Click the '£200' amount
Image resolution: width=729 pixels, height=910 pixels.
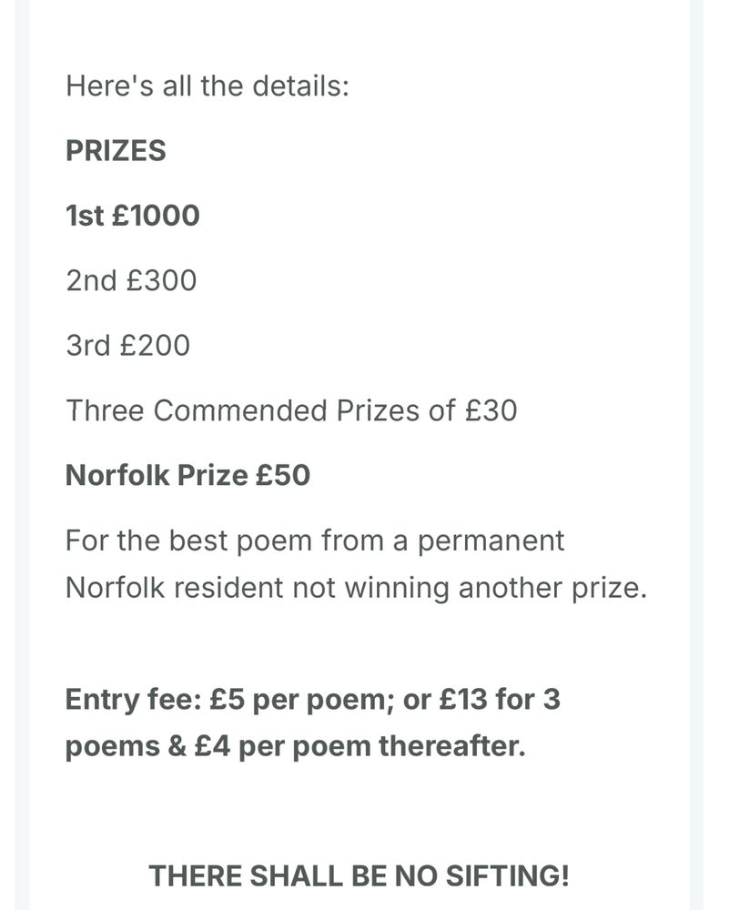tap(155, 345)
